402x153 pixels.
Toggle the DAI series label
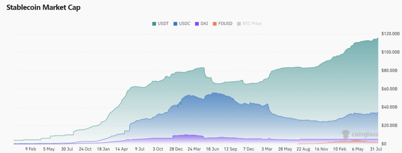[205, 24]
